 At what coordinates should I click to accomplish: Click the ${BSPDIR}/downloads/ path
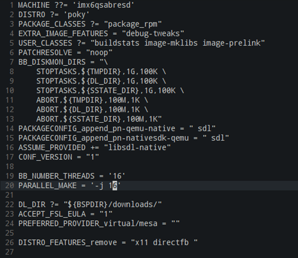[x=113, y=204]
